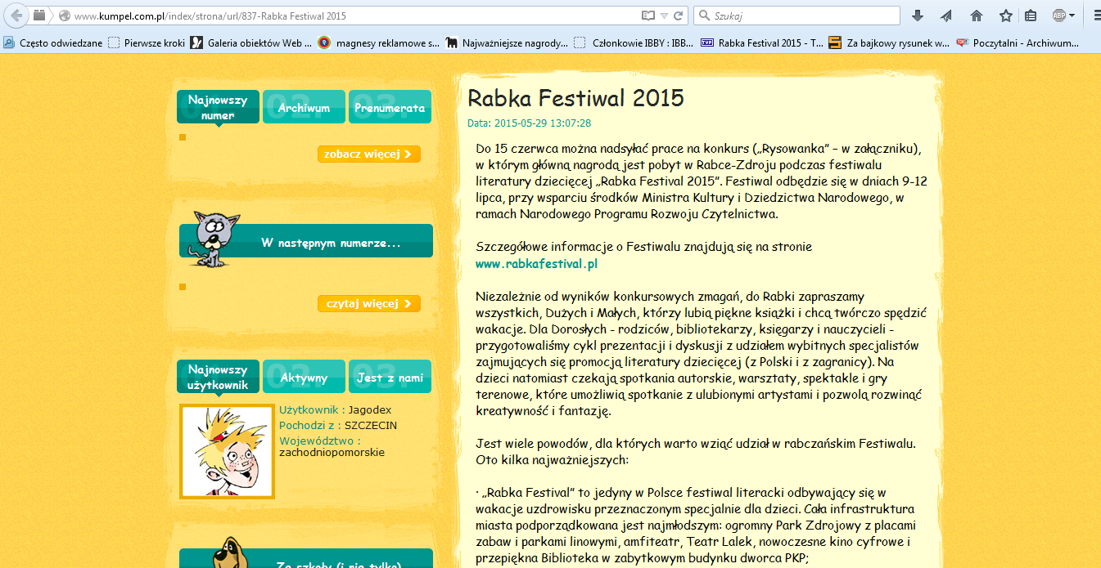Go back using the browser back arrow

coord(16,15)
